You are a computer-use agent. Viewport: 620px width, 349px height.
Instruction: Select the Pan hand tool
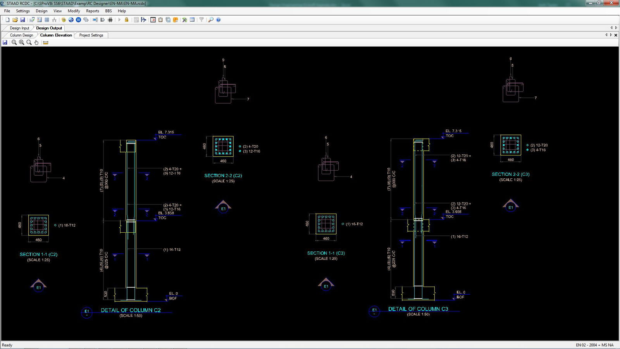click(x=36, y=43)
